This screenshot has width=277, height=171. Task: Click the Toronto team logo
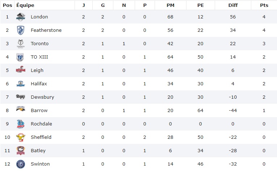pos(21,44)
